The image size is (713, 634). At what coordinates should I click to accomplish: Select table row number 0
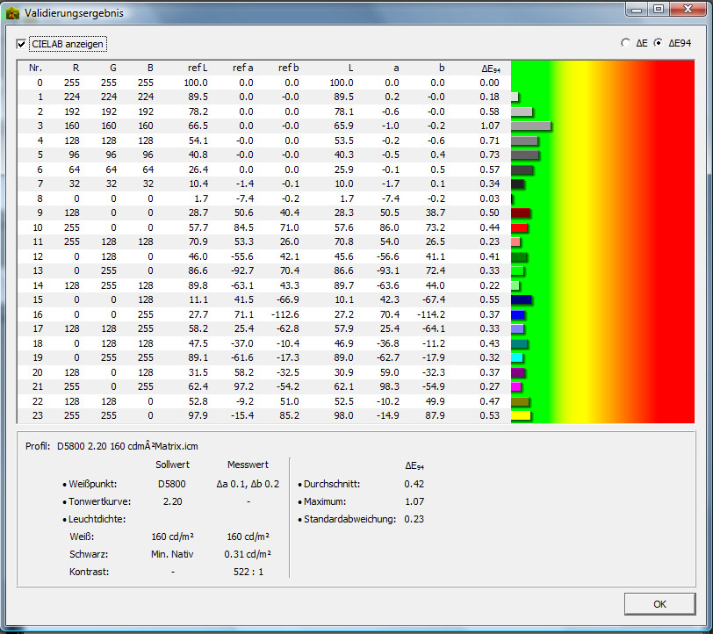click(x=263, y=83)
